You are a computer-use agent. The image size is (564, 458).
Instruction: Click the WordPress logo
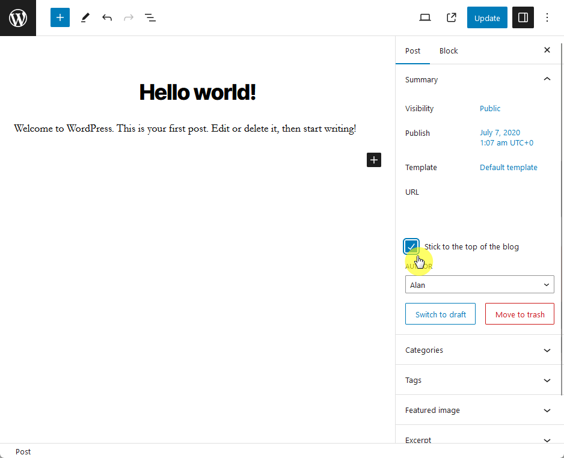point(17,17)
